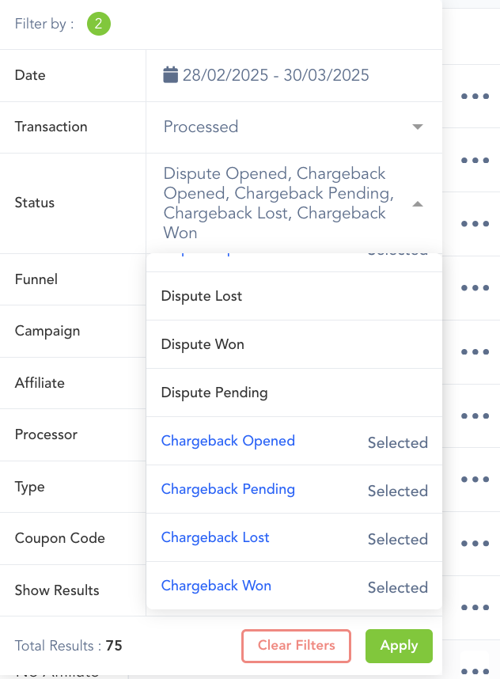Open three-dot menu beside the Status row
The width and height of the screenshot is (500, 679).
[x=475, y=224]
